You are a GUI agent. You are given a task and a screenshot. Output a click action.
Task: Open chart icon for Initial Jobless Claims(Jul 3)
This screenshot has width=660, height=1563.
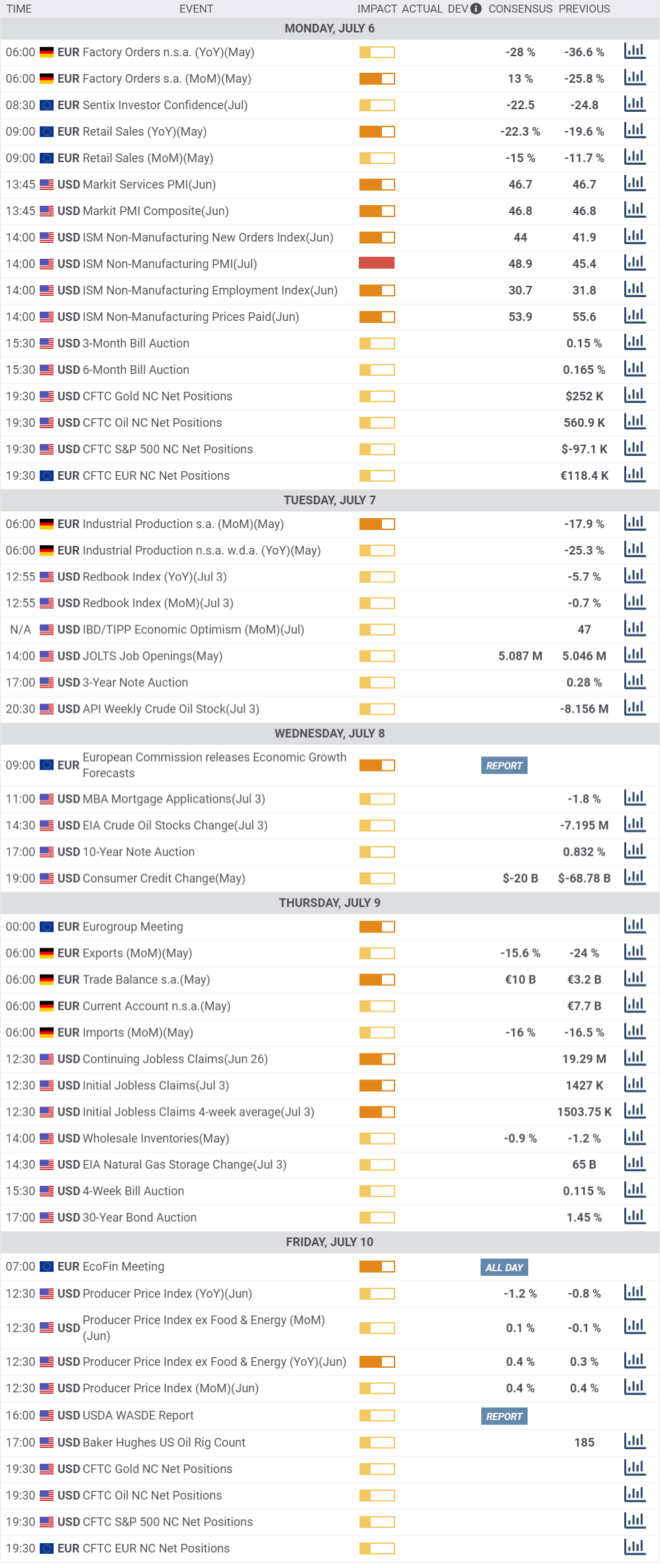(x=634, y=1085)
